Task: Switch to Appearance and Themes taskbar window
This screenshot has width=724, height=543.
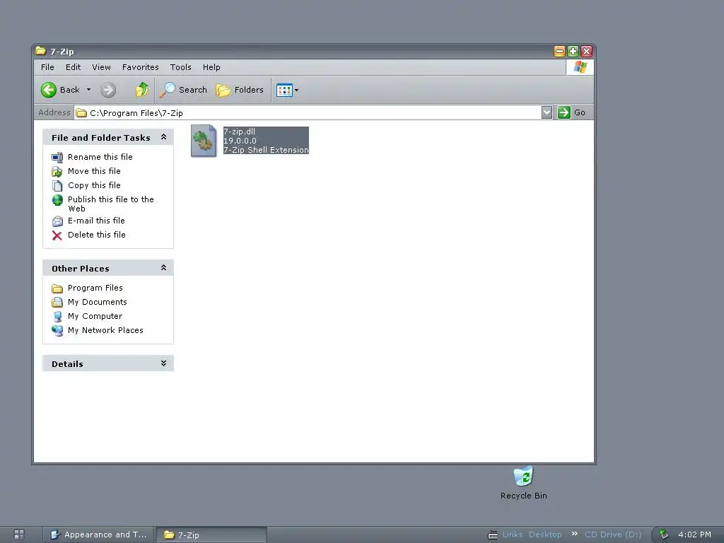Action: pyautogui.click(x=98, y=535)
